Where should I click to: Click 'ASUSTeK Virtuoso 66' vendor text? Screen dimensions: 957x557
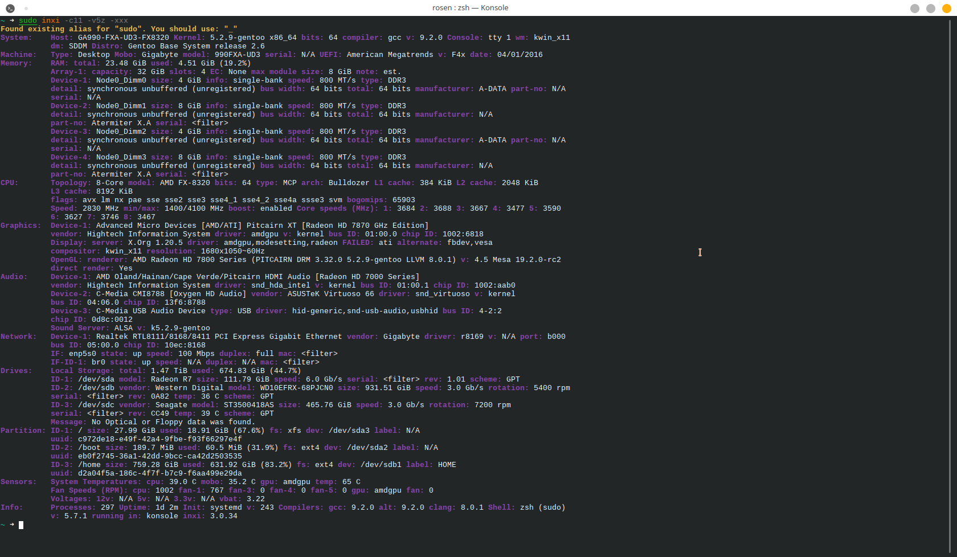click(x=331, y=294)
